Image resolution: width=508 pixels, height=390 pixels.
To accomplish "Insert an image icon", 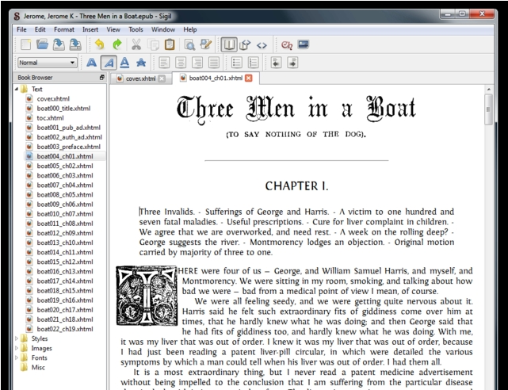I will click(x=304, y=44).
